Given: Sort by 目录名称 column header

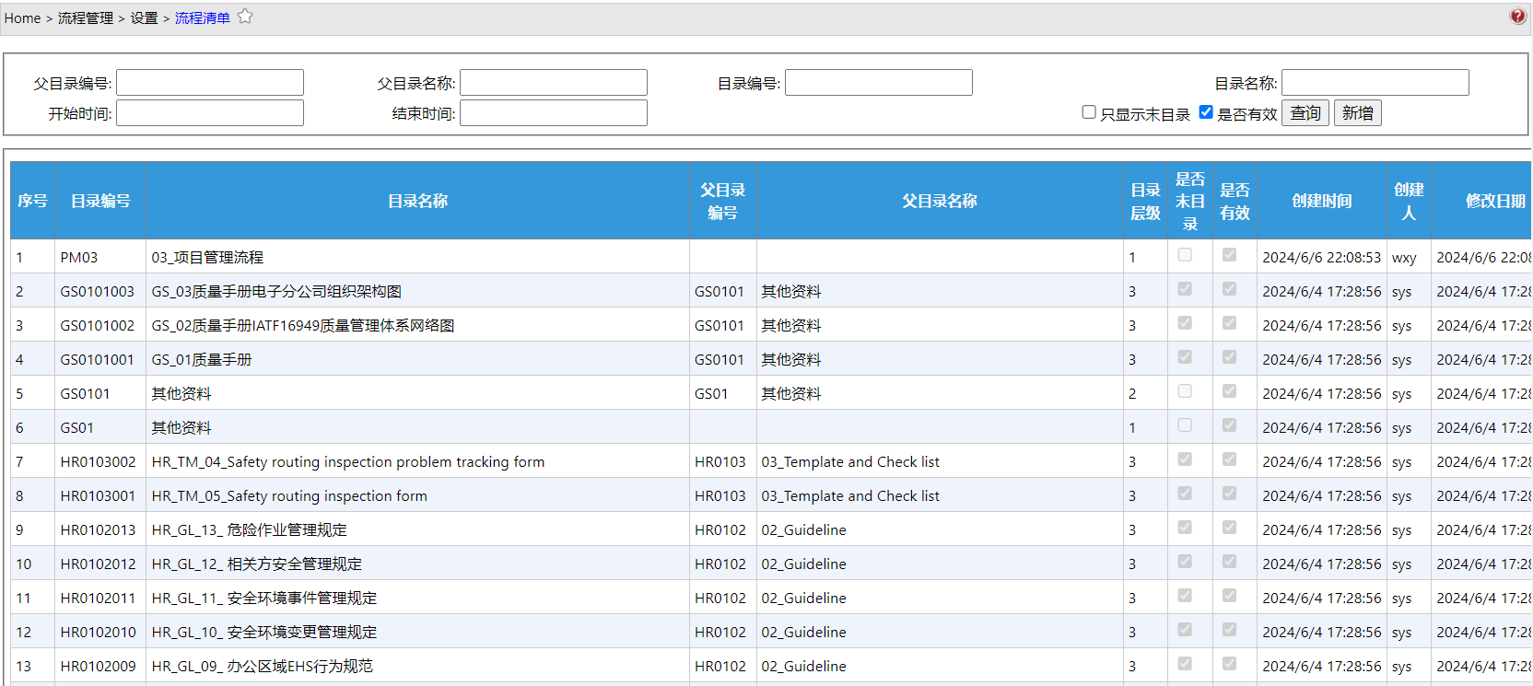Looking at the screenshot, I should pyautogui.click(x=417, y=201).
